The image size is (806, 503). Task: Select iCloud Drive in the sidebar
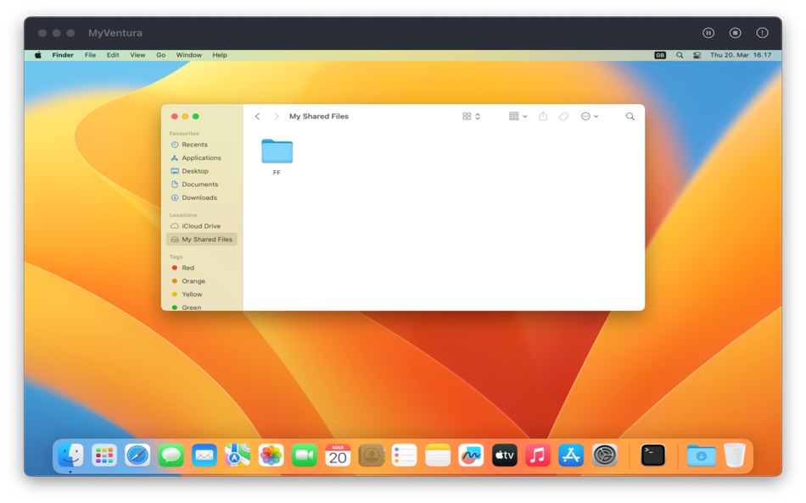tap(202, 226)
